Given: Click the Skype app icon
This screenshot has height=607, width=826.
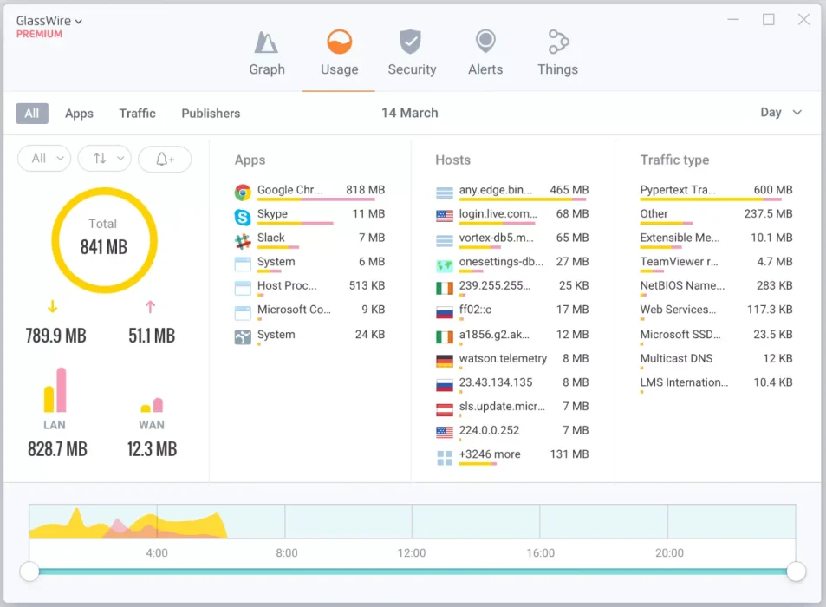Looking at the screenshot, I should click(243, 217).
